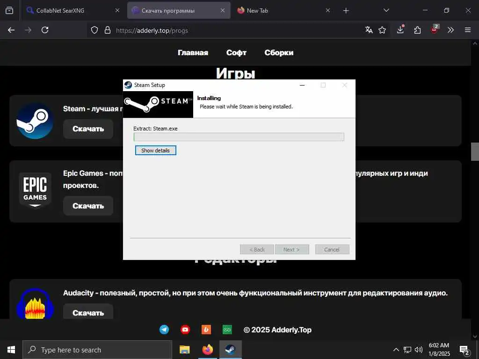The image size is (479, 359).
Task: Show more tools chevron overflow
Action: point(450,30)
